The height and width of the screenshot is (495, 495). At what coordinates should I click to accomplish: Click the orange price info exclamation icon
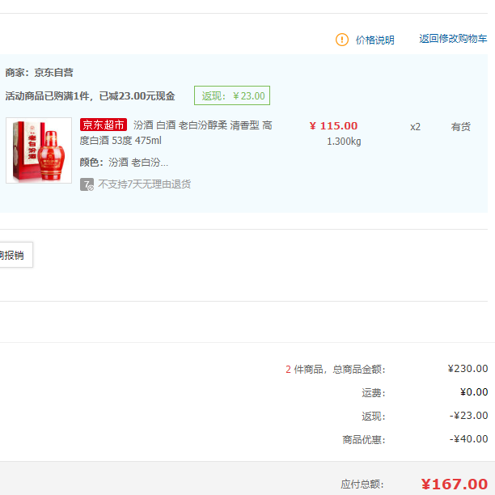tap(342, 40)
